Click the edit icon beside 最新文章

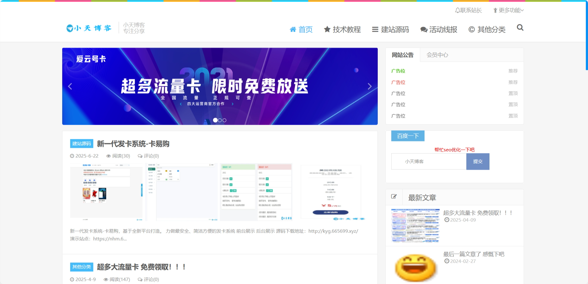[x=394, y=196]
